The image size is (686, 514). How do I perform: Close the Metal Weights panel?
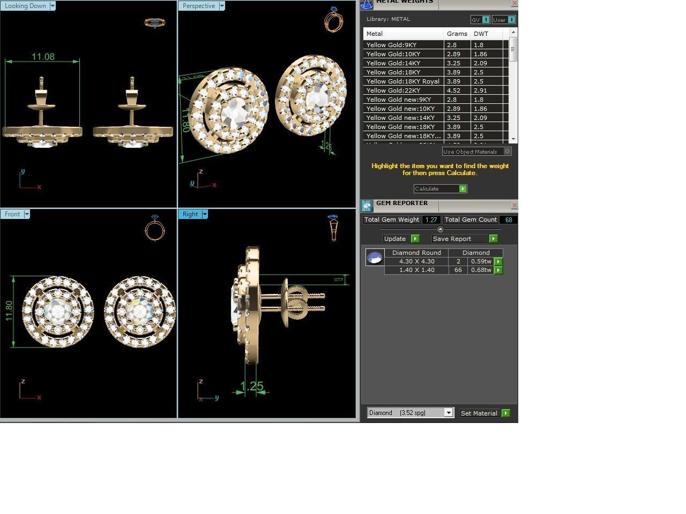(514, 3)
